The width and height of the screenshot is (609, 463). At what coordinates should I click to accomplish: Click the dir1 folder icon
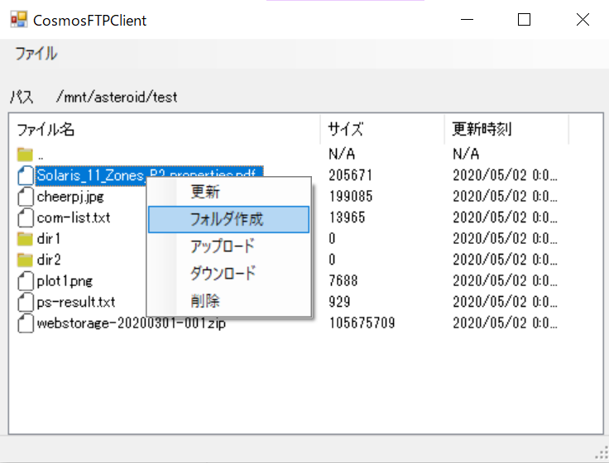pyautogui.click(x=25, y=239)
